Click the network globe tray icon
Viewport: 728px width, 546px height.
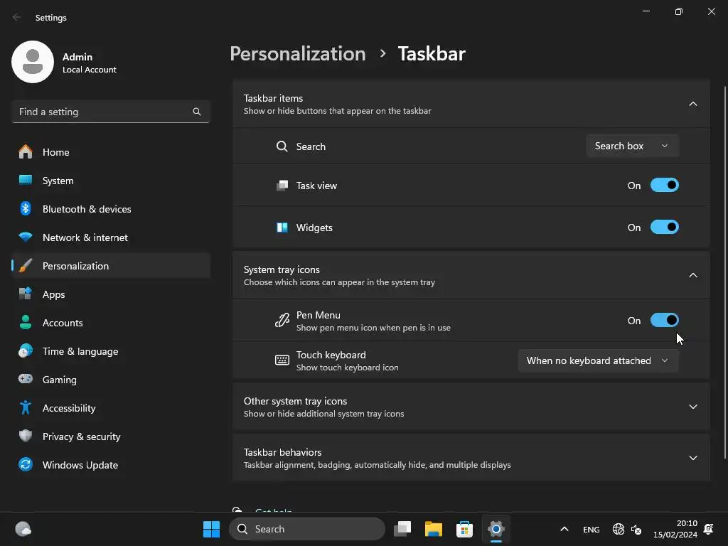618,529
